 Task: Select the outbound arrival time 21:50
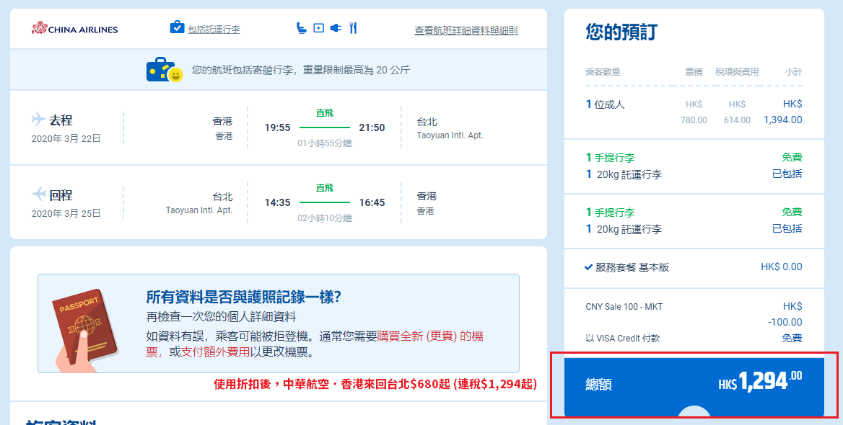372,127
